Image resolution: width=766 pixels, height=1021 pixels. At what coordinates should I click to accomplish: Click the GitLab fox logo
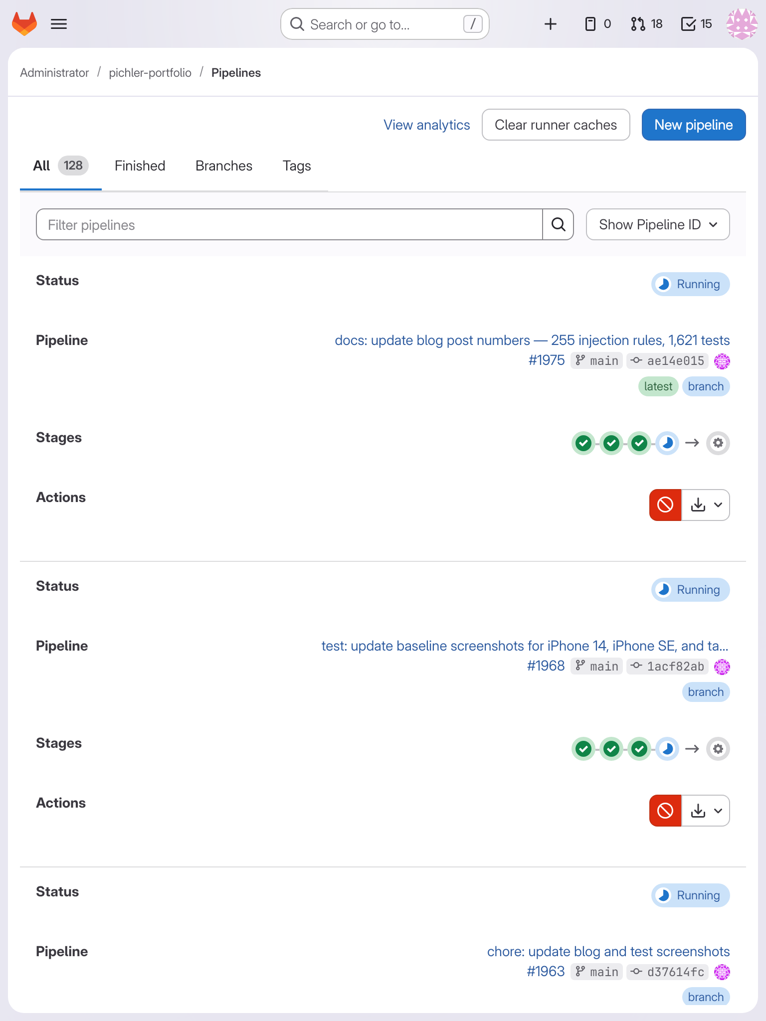[x=24, y=24]
